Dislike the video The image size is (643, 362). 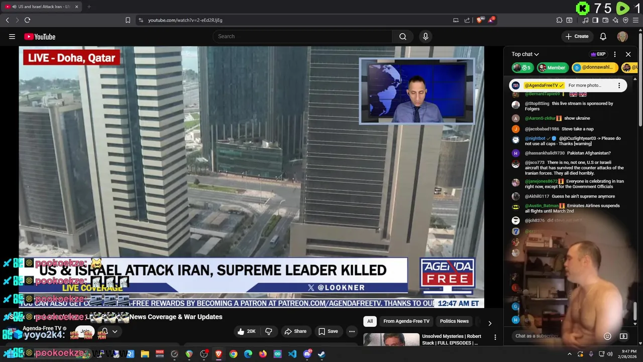269,331
